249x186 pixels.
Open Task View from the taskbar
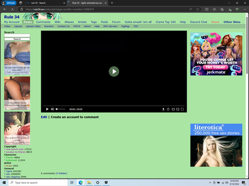[72, 183]
